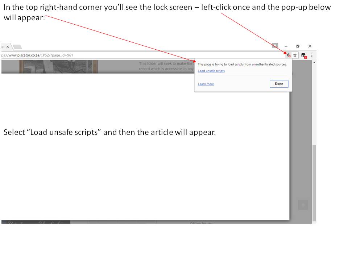Close the current browser tab

click(x=8, y=47)
